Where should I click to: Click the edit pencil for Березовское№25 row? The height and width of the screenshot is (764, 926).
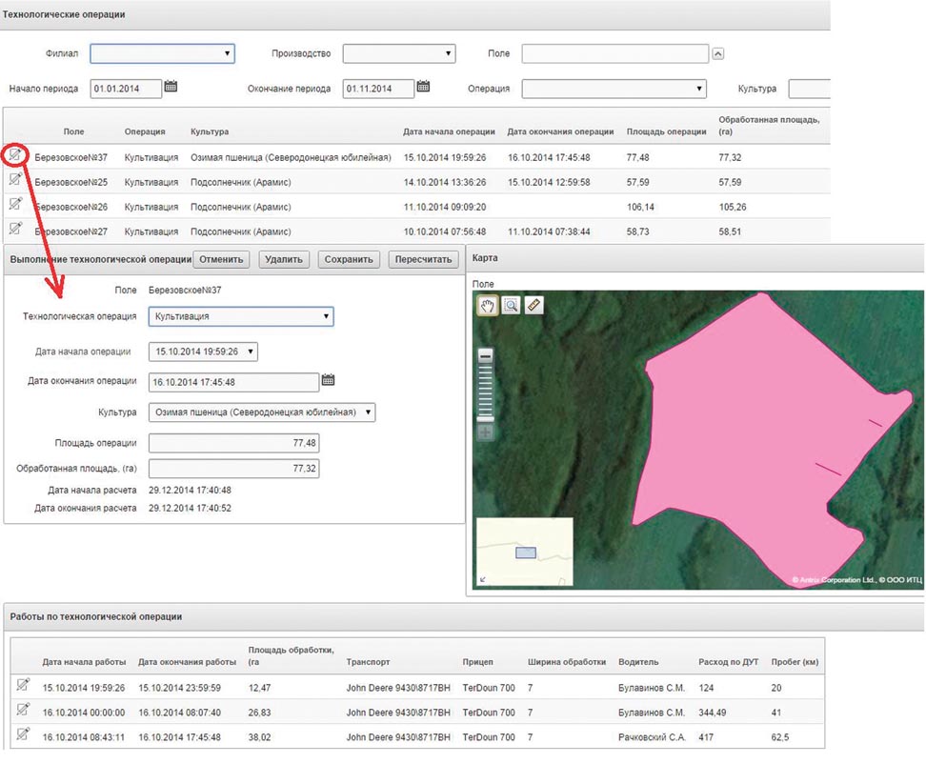(x=15, y=181)
